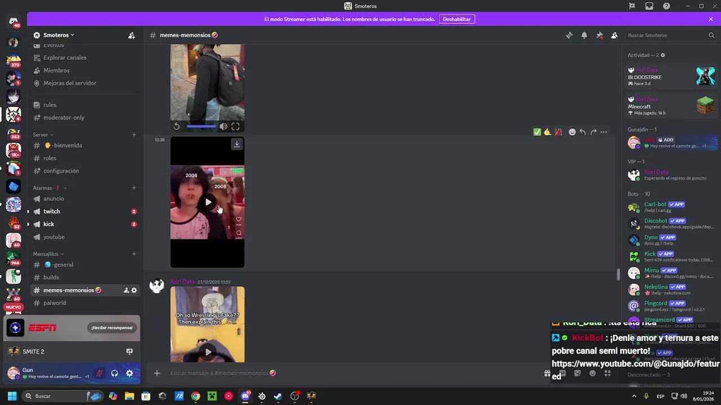Claim the ESPN reward button
This screenshot has height=405, width=721.
(112, 327)
